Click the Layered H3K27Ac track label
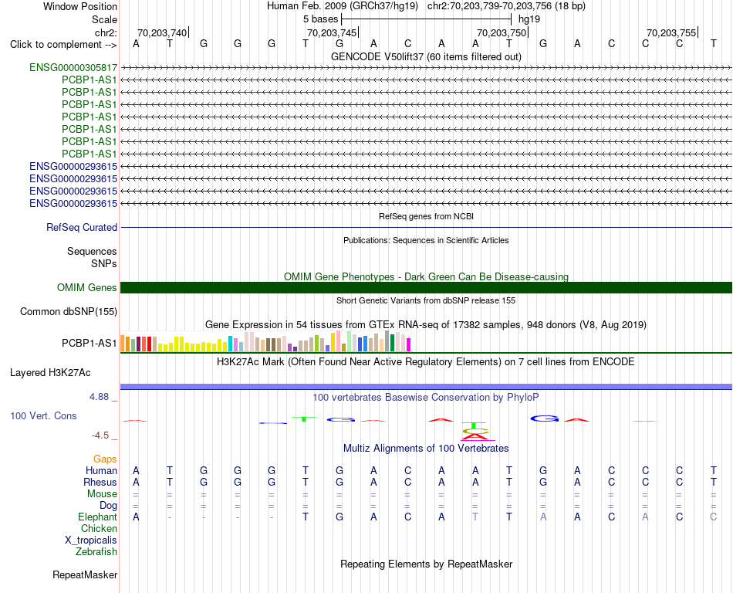 [50, 373]
